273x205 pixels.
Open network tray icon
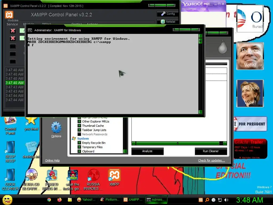coord(220,200)
